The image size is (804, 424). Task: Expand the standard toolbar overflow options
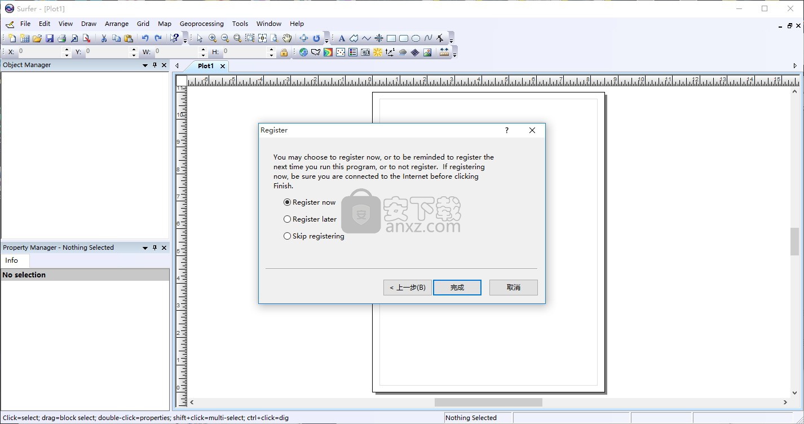coord(185,41)
